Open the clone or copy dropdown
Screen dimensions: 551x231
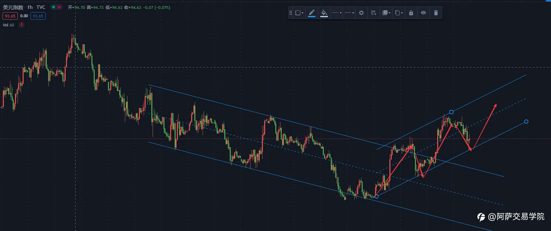tap(399, 13)
